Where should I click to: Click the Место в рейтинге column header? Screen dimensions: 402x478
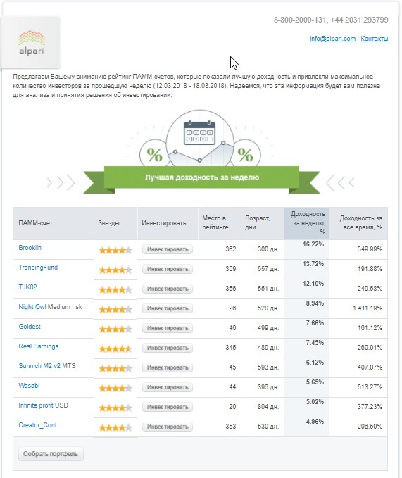tap(220, 223)
